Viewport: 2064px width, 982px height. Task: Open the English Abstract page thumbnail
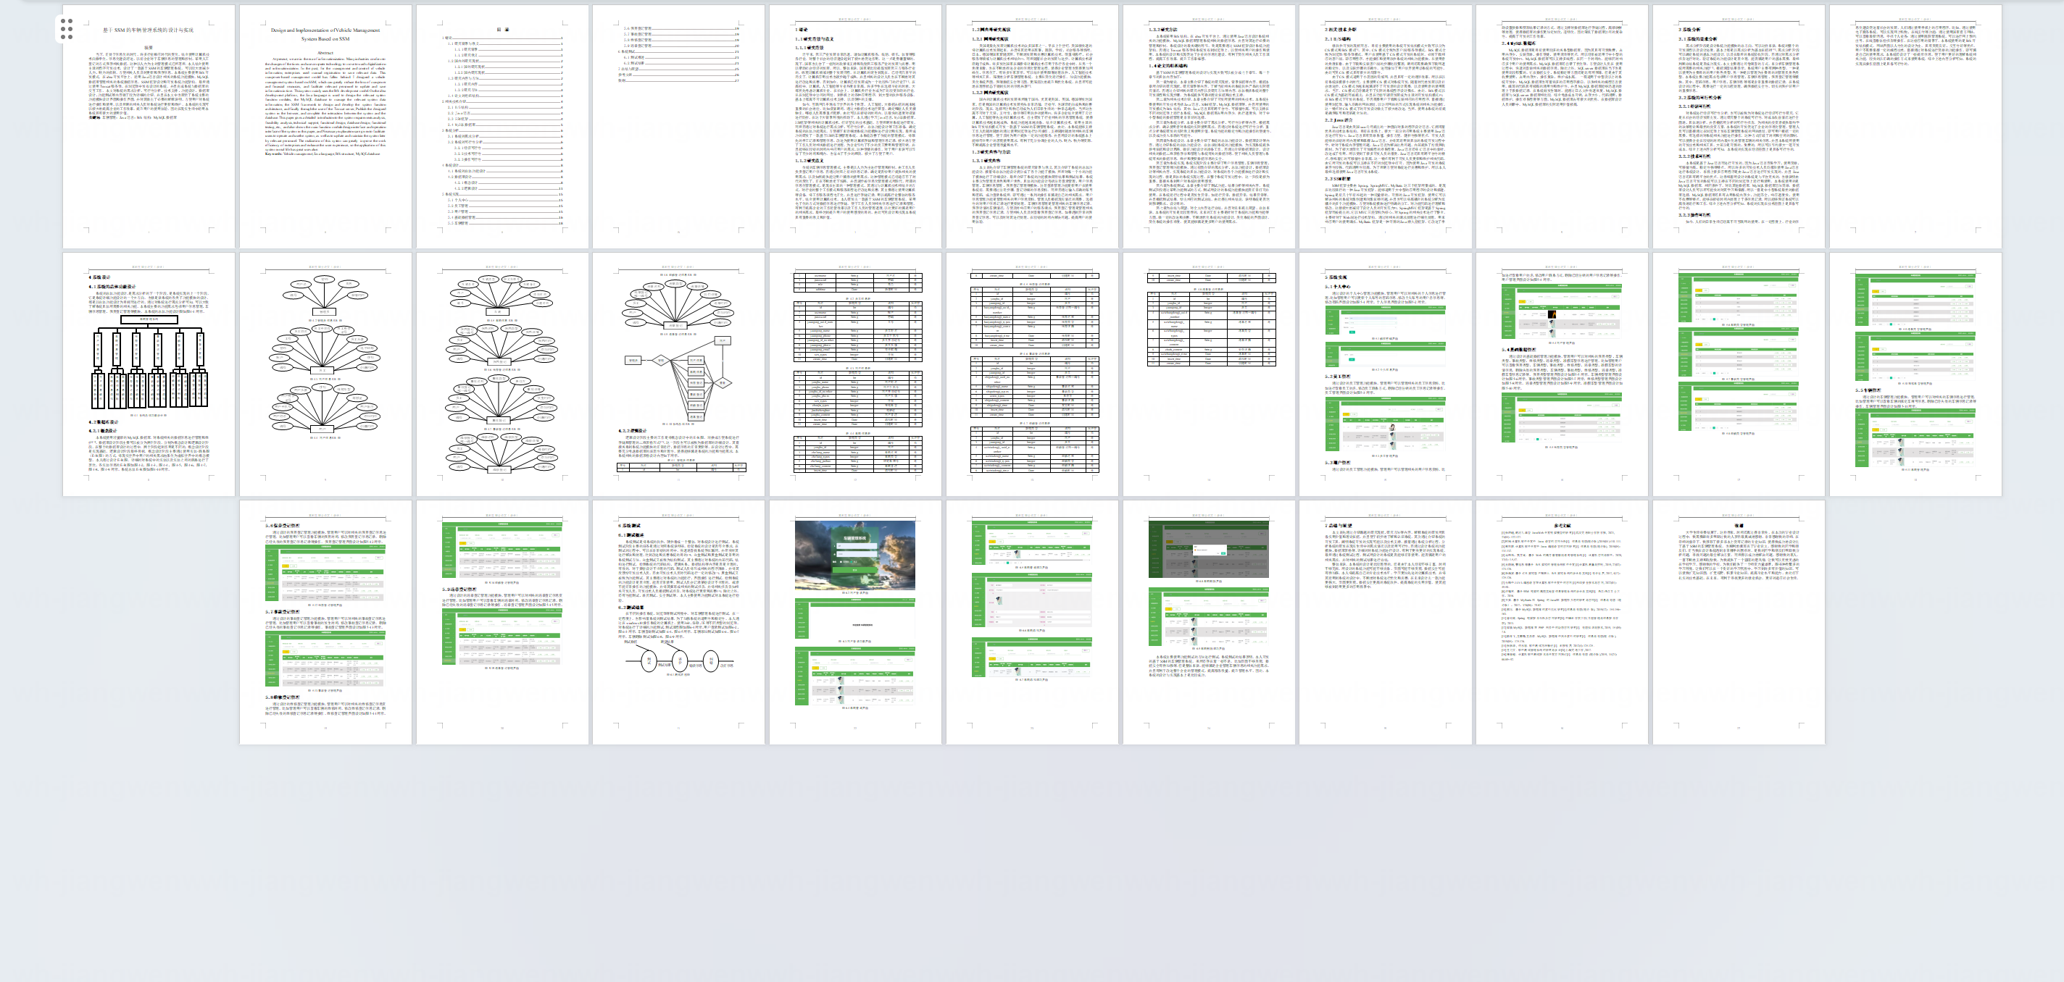tap(325, 127)
